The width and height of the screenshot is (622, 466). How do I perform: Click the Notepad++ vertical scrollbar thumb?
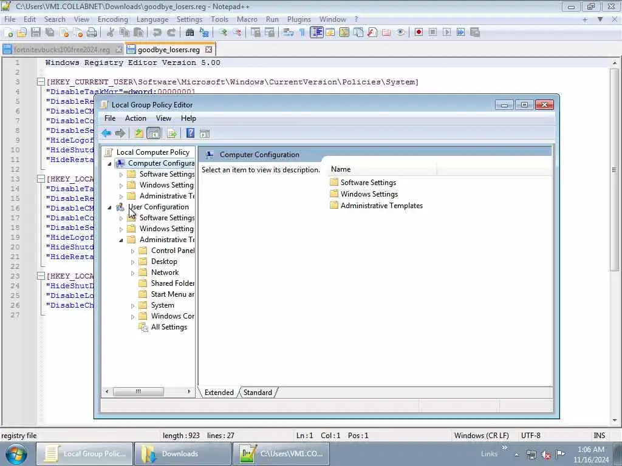614,170
